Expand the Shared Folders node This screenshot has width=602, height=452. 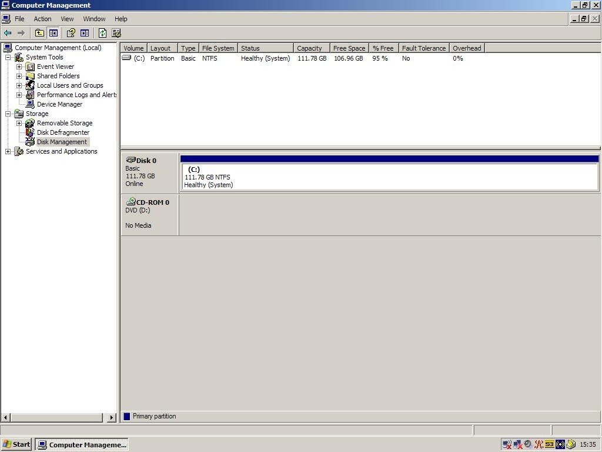(x=19, y=76)
